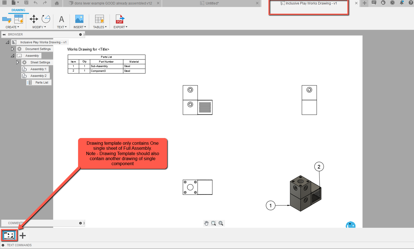Open the Text tool with the A icon

pos(61,19)
